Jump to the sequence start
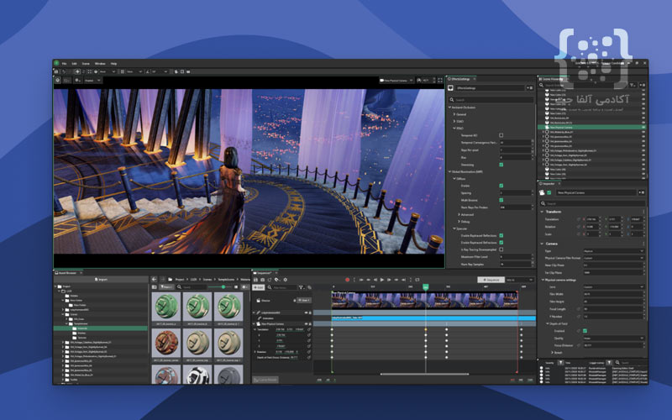The height and width of the screenshot is (420, 672). (x=361, y=280)
